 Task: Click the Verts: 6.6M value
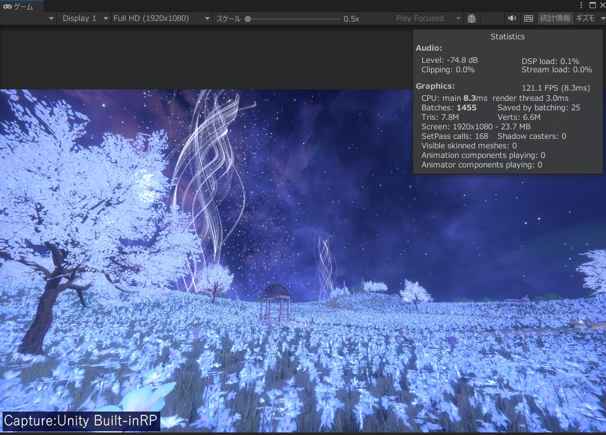[x=519, y=117]
